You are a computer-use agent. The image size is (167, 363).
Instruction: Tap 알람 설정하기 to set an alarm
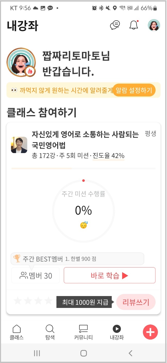coord(134,90)
